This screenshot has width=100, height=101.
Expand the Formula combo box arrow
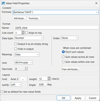pyautogui.click(x=97, y=12)
